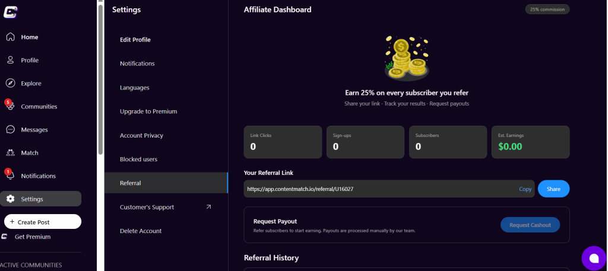Select Edit Profile in settings menu
Screen dimensions: 608x271
[135, 40]
